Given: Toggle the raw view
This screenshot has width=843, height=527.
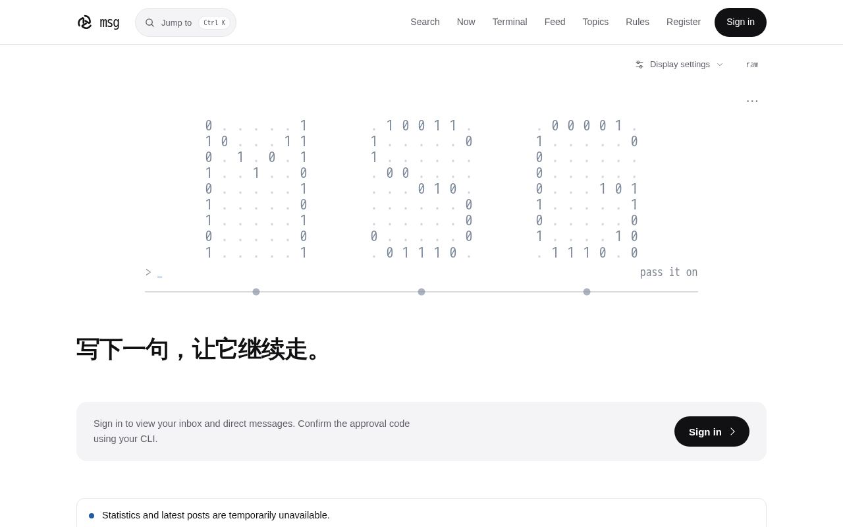Looking at the screenshot, I should tap(752, 65).
